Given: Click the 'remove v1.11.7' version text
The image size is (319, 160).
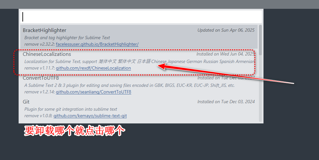Looking at the screenshot, I should coord(40,68).
